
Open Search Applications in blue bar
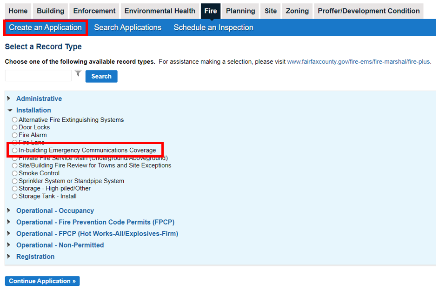(x=128, y=27)
